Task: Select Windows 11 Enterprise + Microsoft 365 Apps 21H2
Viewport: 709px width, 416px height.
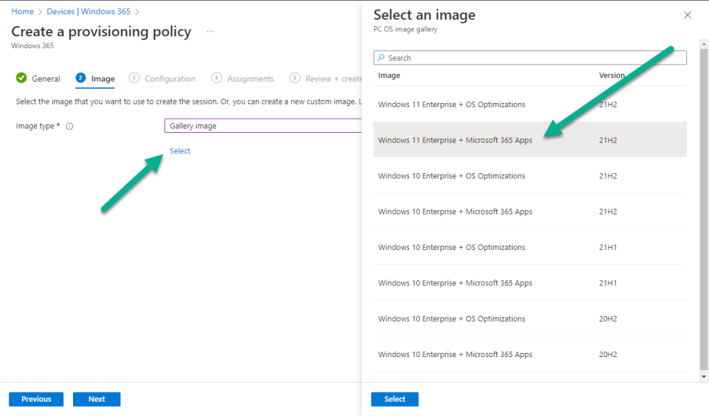Action: pos(530,140)
